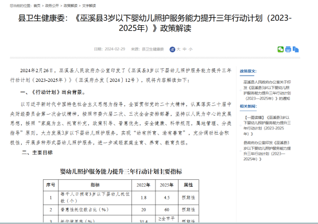Click the blue copy pages icon
The image size is (318, 224).
pos(296,49)
